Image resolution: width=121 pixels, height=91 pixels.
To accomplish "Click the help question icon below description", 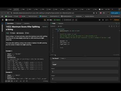I will click(27, 81).
